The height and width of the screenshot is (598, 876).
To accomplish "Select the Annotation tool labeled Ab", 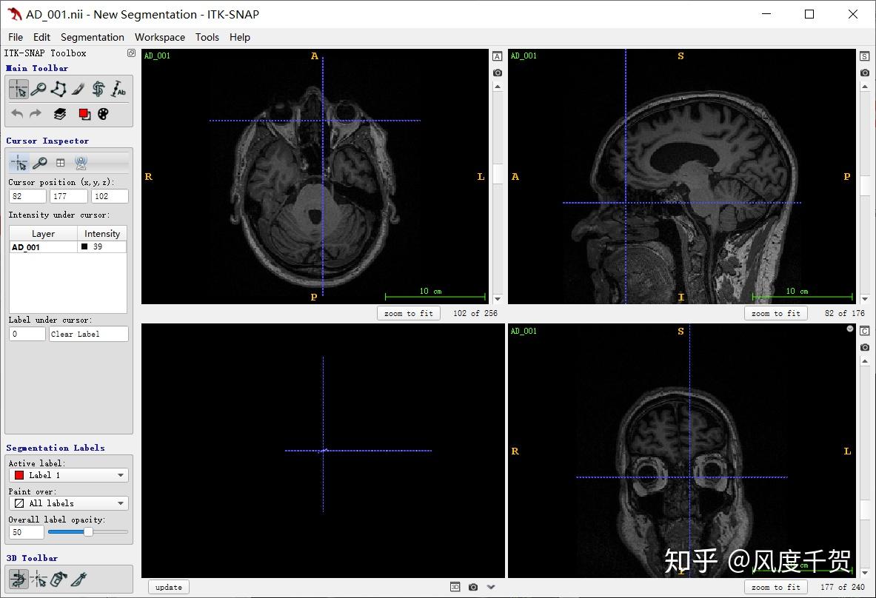I will (x=118, y=89).
